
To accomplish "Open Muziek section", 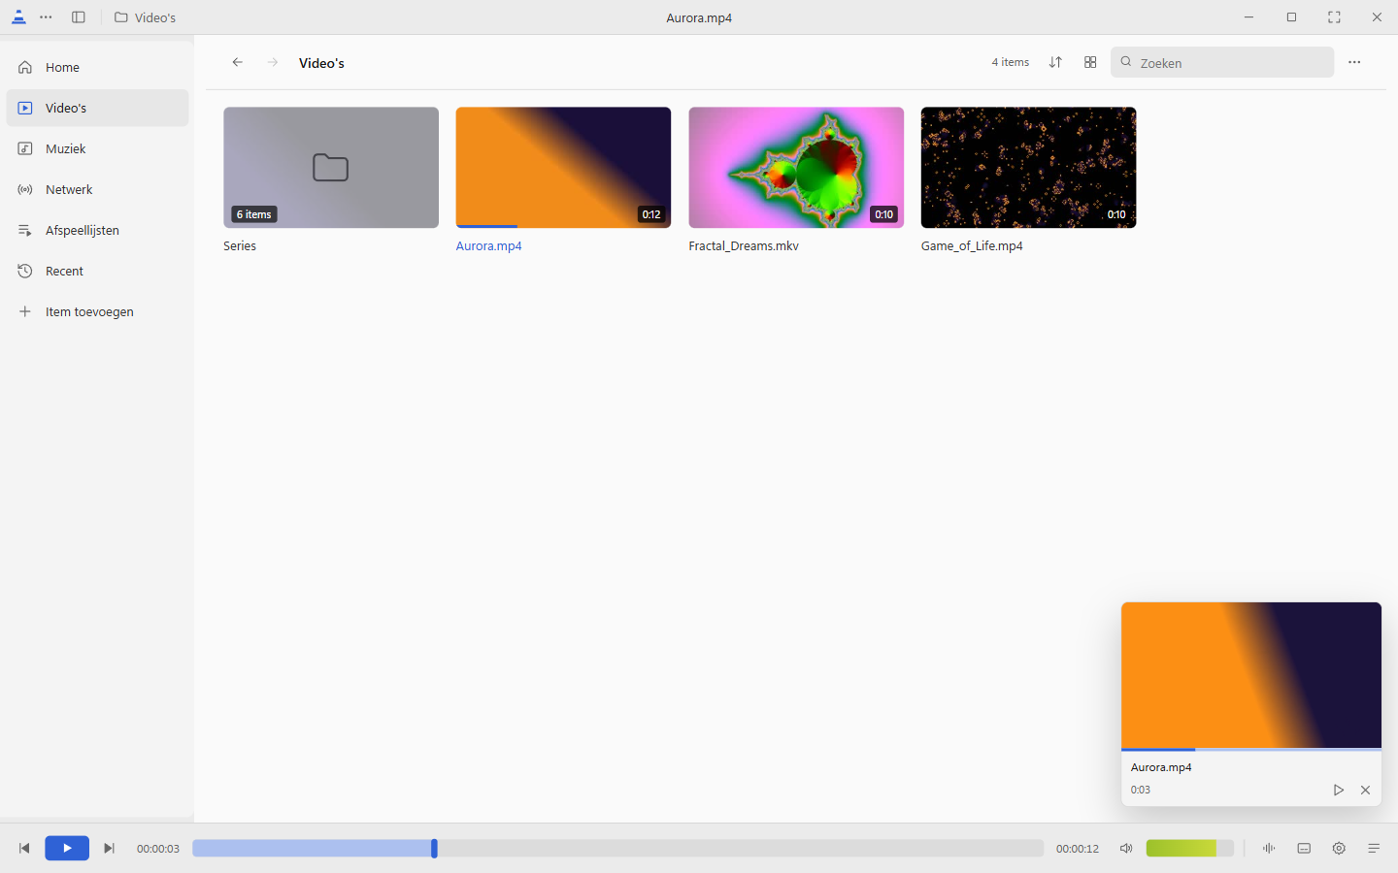I will coord(97,148).
